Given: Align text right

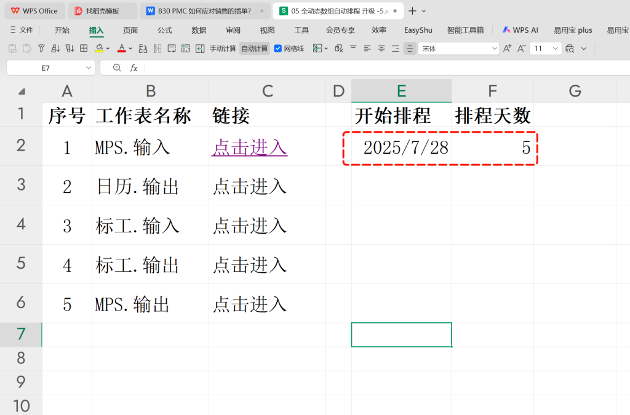Looking at the screenshot, I should click(x=396, y=49).
